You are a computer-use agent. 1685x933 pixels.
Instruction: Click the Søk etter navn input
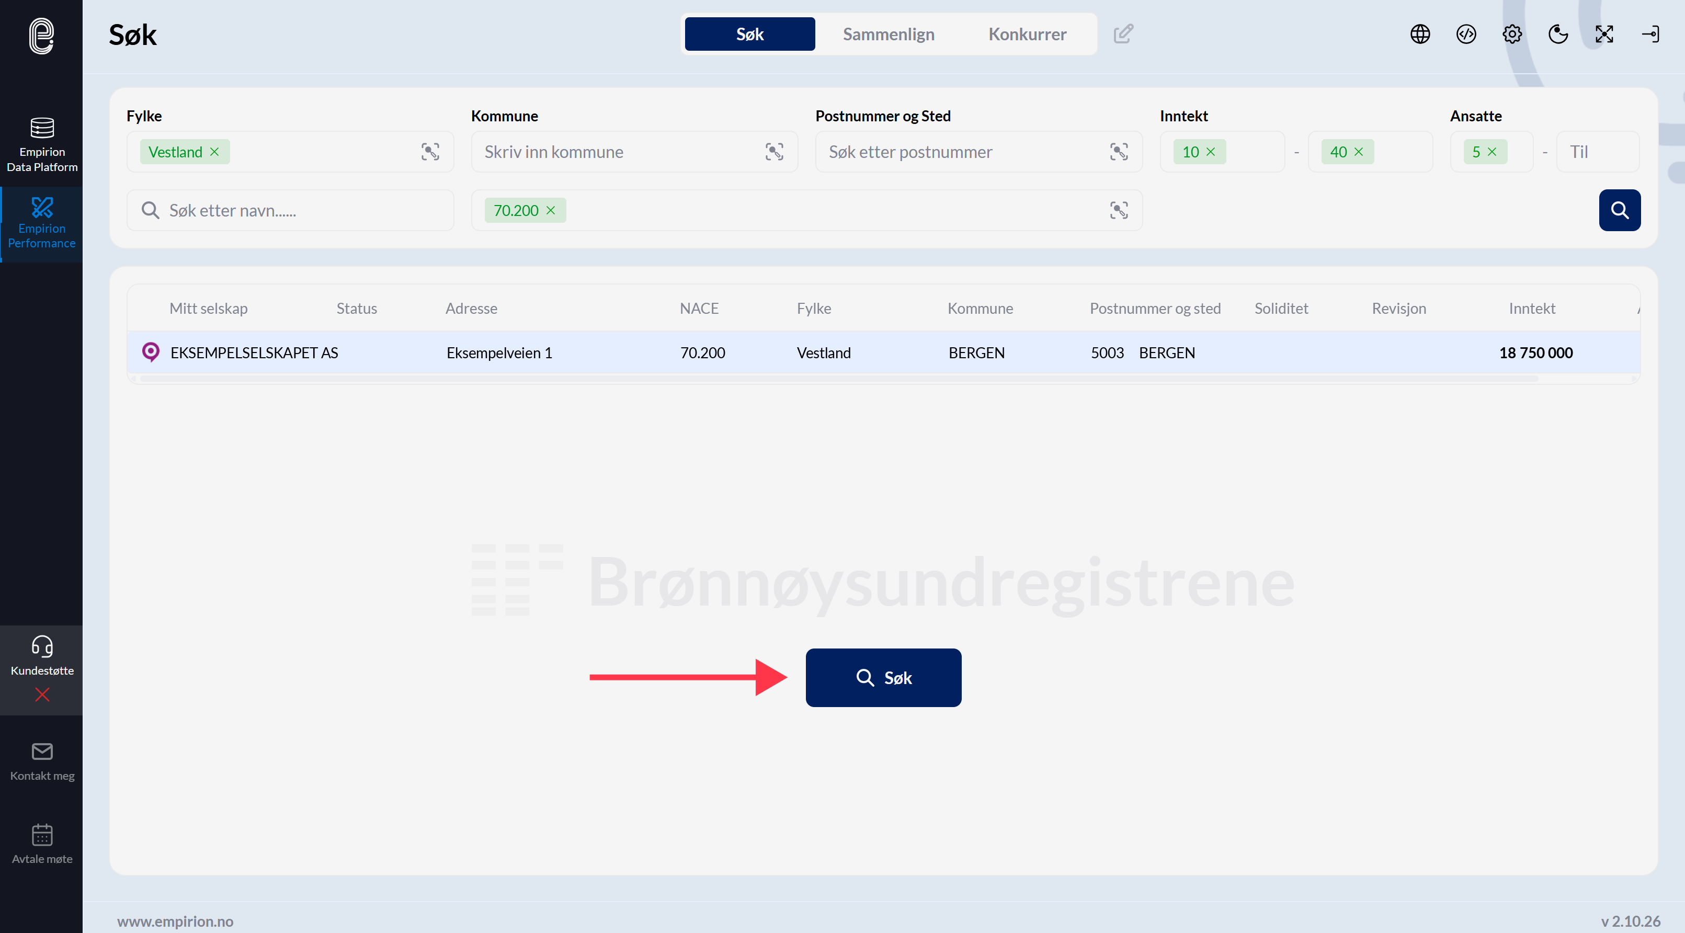coord(290,210)
